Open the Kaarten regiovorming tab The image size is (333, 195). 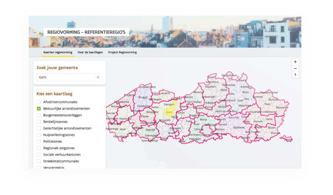(x=58, y=52)
